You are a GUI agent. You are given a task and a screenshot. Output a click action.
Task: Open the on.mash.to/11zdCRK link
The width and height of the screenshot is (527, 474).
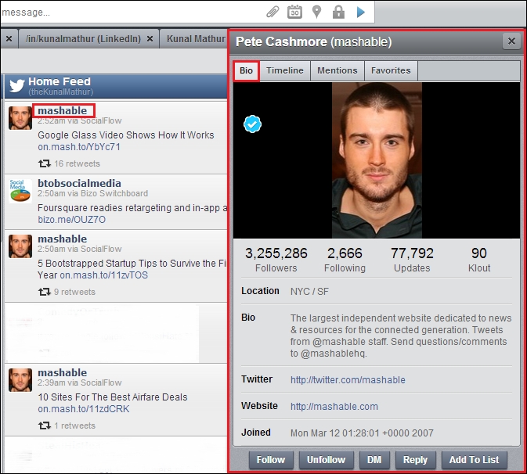tap(84, 409)
